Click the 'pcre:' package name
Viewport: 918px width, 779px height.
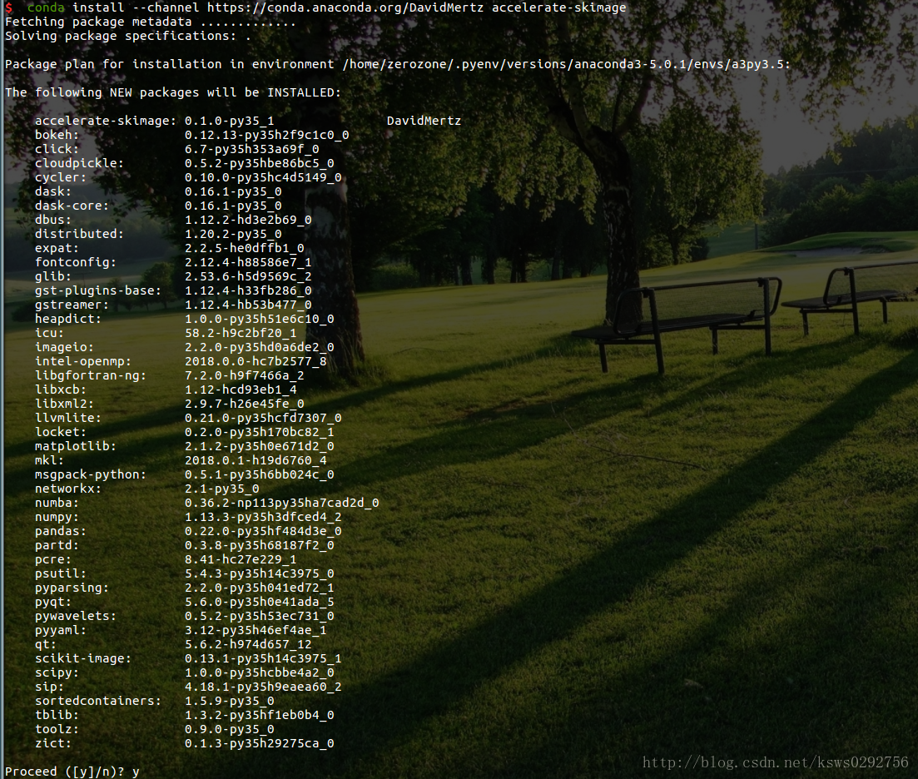pyautogui.click(x=52, y=559)
